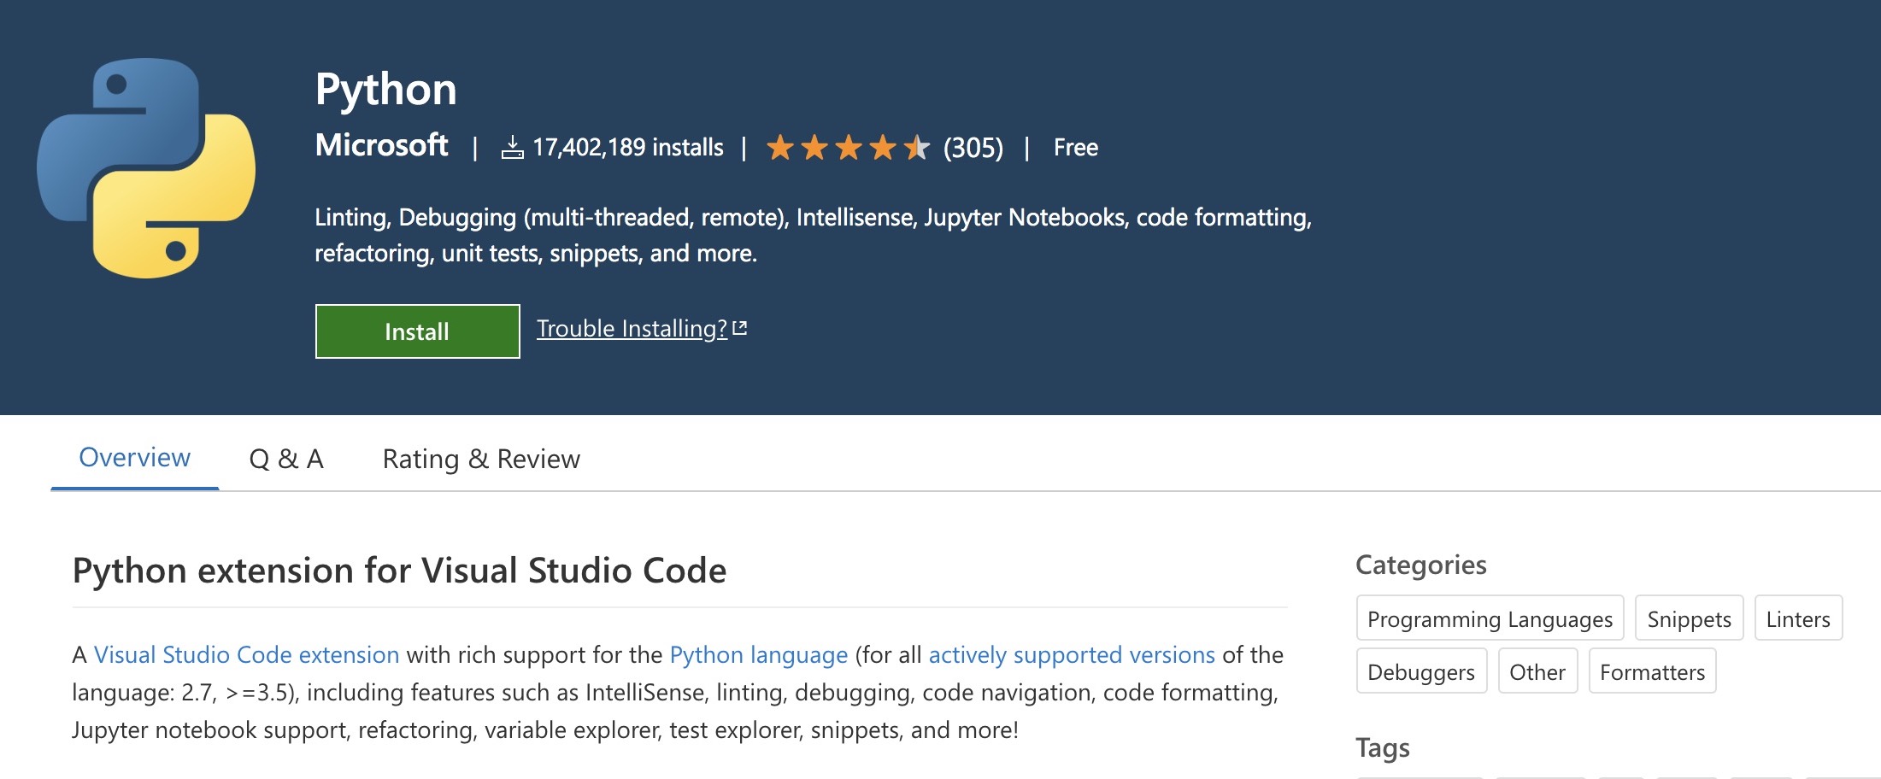Click the external link icon beside Trouble Installing
1881x779 pixels.
tap(740, 328)
